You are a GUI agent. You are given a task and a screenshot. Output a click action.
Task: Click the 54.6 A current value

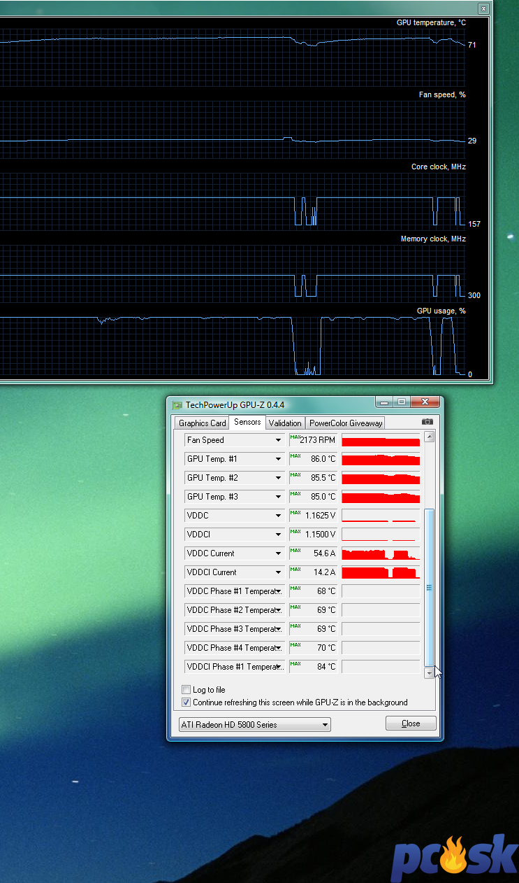325,553
